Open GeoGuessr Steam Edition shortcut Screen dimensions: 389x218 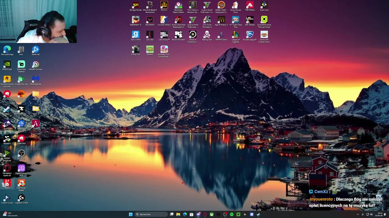(x=178, y=7)
